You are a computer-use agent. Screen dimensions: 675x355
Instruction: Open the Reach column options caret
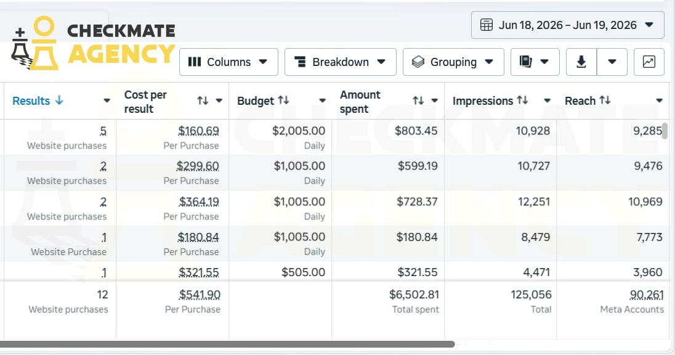(659, 101)
